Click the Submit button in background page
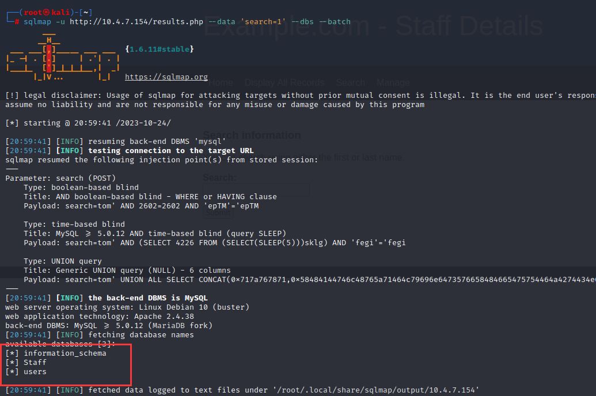Viewport: 596px width, 396px height. pos(218,212)
